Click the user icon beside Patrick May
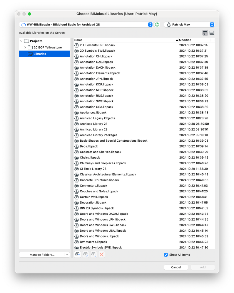This screenshot has height=293, width=234. coord(169,24)
